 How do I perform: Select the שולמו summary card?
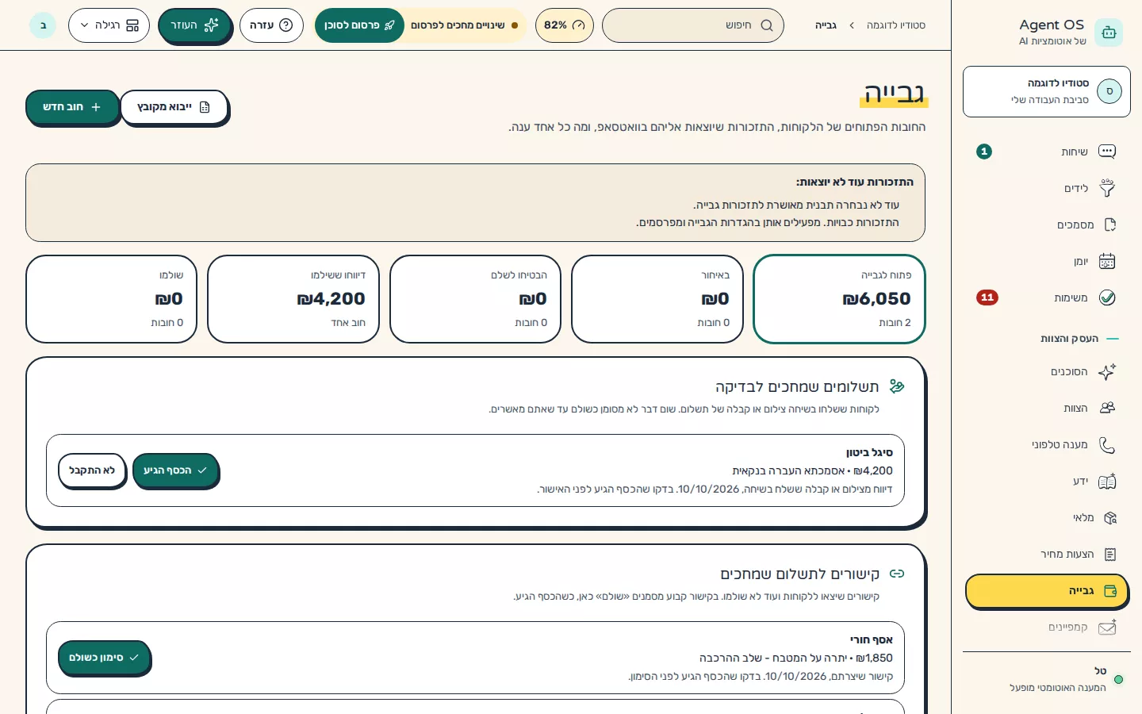(111, 299)
